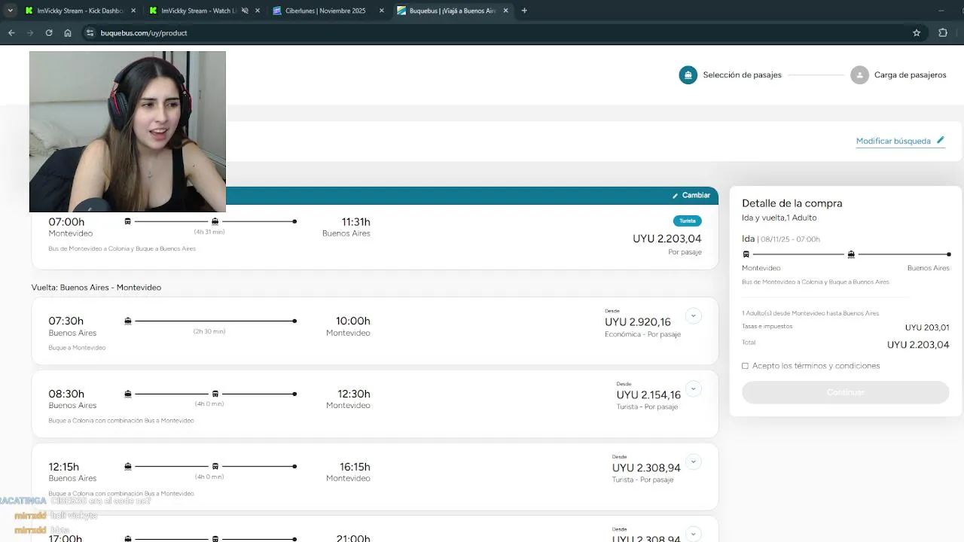Click the address bar URL
This screenshot has width=964, height=542.
pos(144,33)
